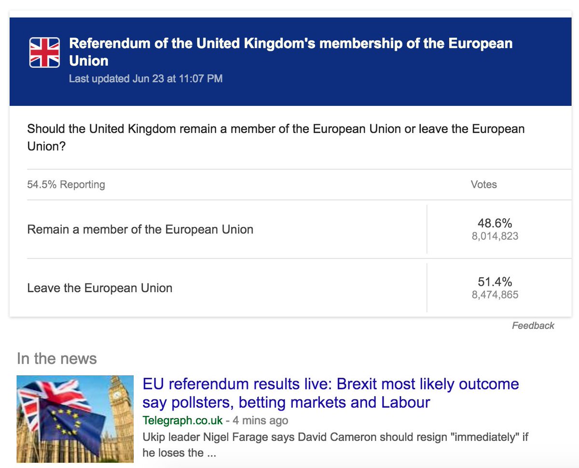
Task: Click the In the news section heading
Action: tap(57, 358)
